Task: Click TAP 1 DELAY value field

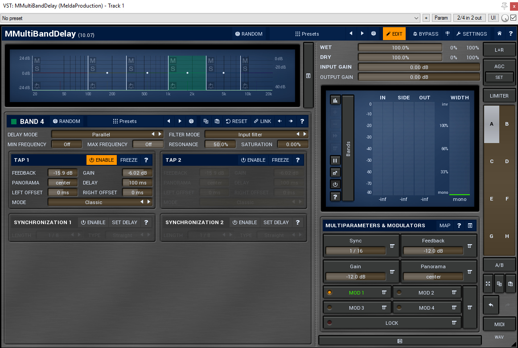Action: tap(137, 183)
